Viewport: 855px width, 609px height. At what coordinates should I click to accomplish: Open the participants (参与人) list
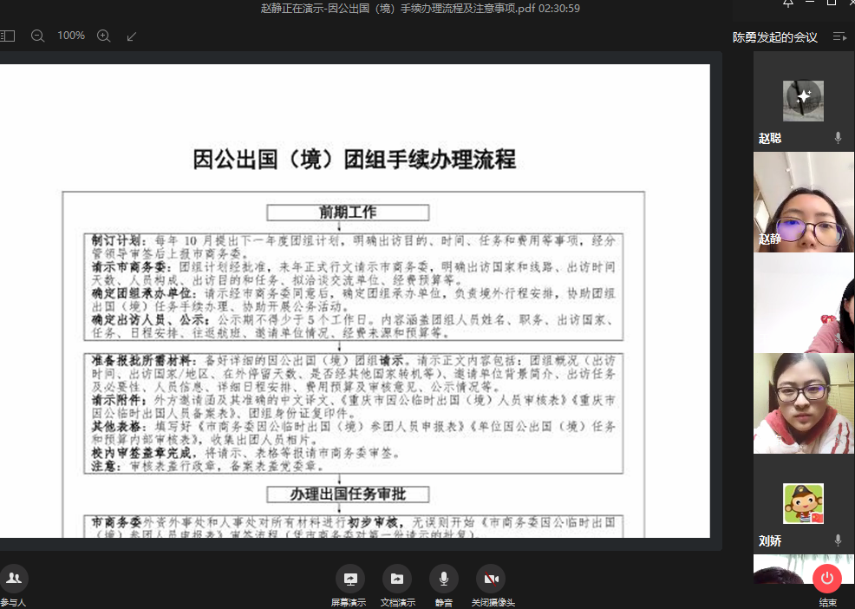coord(14,579)
